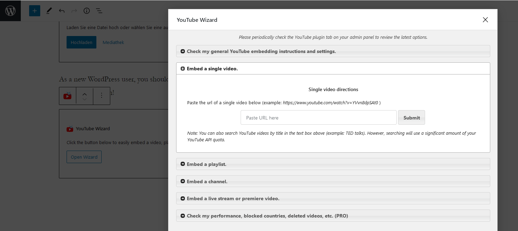Image resolution: width=518 pixels, height=231 pixels.
Task: Click the 'Single video directions' heading
Action: (333, 89)
